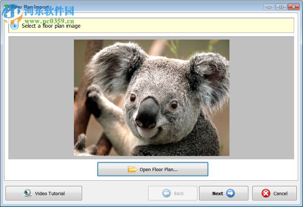Open the Video Tutorial
The image size is (303, 207).
(44, 193)
